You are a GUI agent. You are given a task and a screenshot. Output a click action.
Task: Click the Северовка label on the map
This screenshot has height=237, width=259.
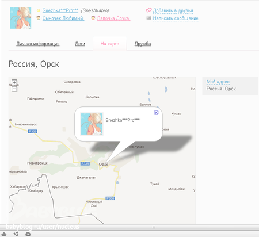click(72, 82)
